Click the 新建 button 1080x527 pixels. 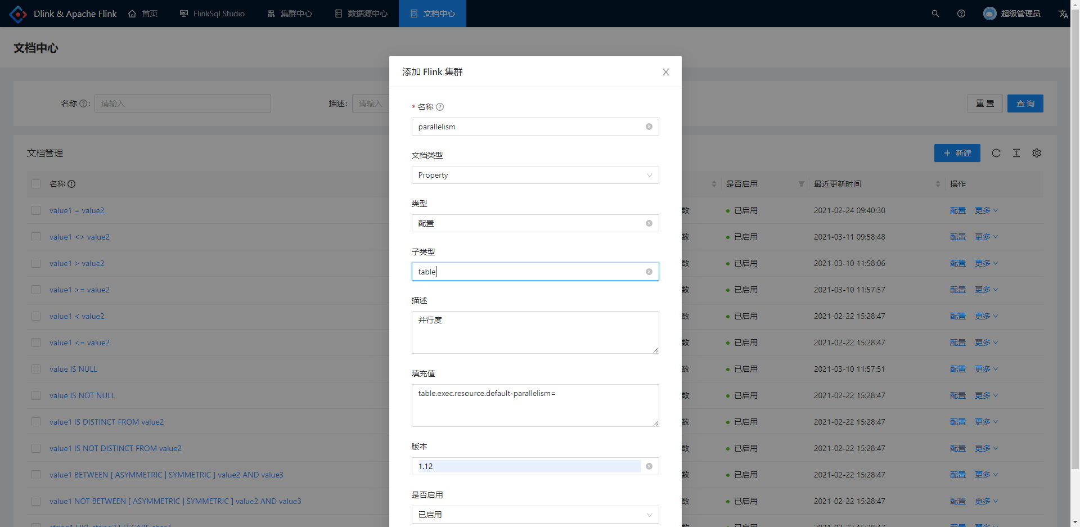[957, 153]
